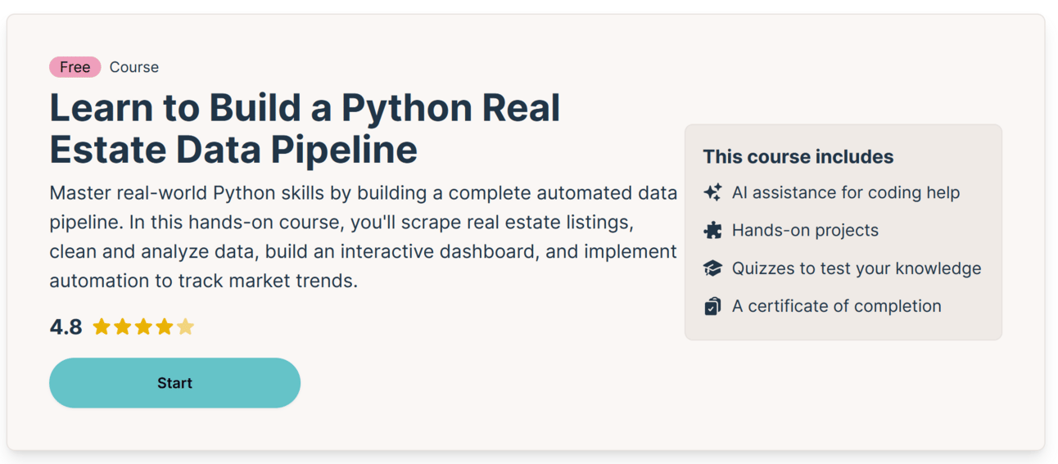Click the "Hands-on projects" text
This screenshot has height=464, width=1058.
pyautogui.click(x=805, y=231)
